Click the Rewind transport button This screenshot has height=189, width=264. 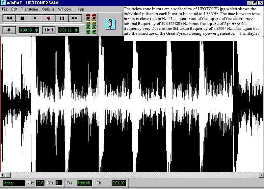pyautogui.click(x=9, y=18)
